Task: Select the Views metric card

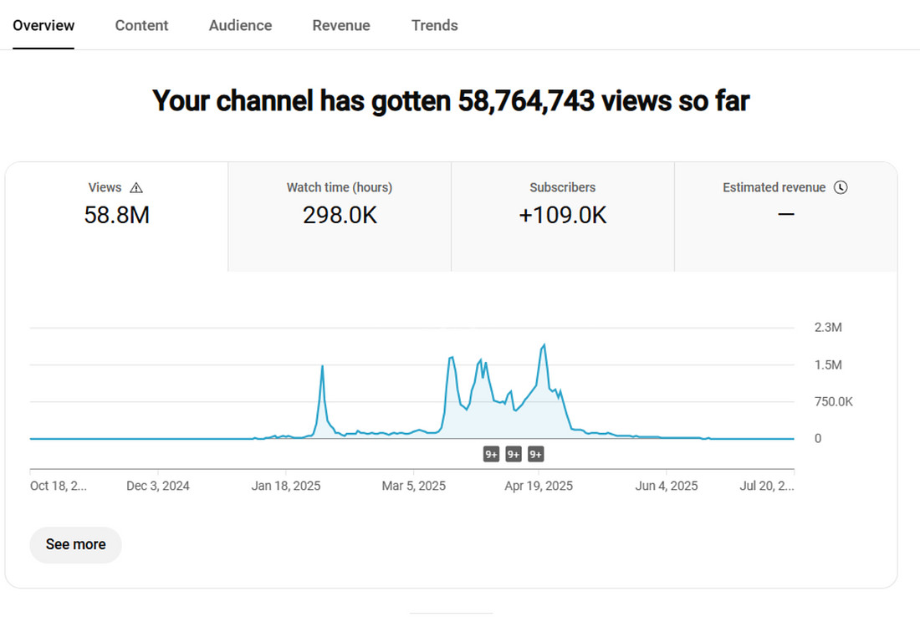Action: coord(117,217)
